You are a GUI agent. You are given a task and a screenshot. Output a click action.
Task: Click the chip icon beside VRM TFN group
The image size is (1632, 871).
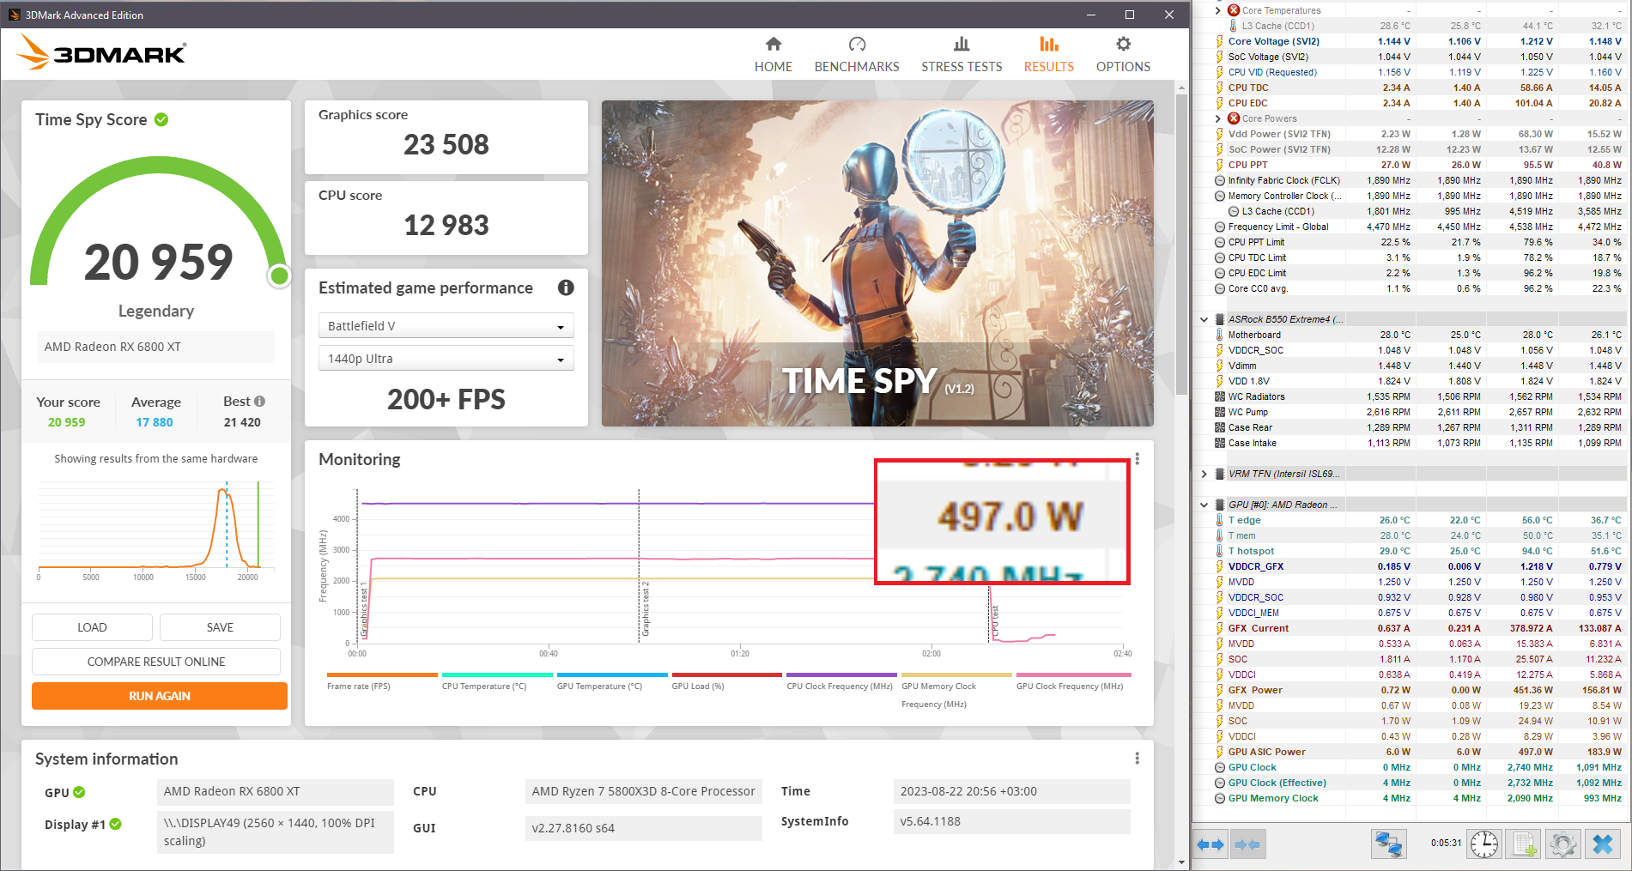[x=1219, y=474]
